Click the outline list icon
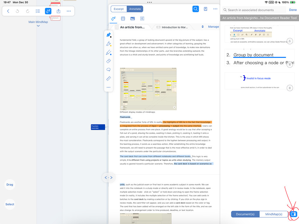 38,11
